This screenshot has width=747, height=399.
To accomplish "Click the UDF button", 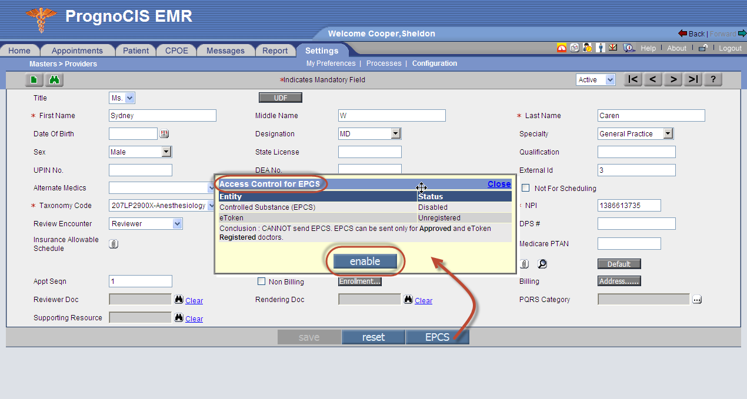I will tap(281, 98).
